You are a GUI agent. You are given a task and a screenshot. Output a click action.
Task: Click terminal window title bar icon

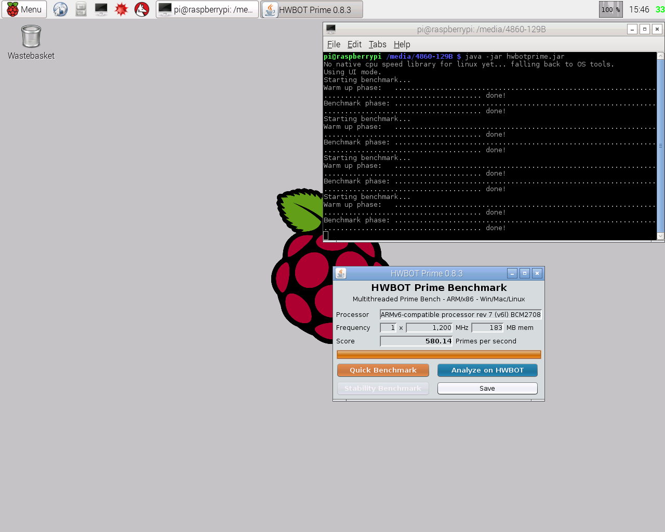coord(331,29)
